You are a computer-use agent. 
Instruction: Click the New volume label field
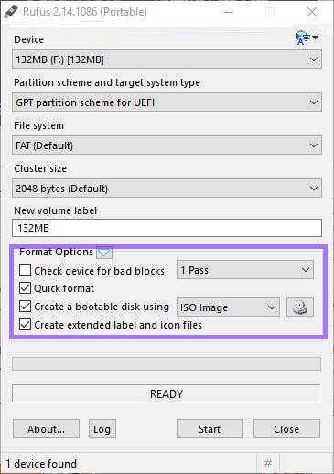[x=167, y=228]
